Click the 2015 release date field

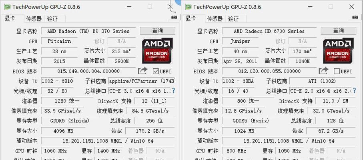tap(59, 61)
